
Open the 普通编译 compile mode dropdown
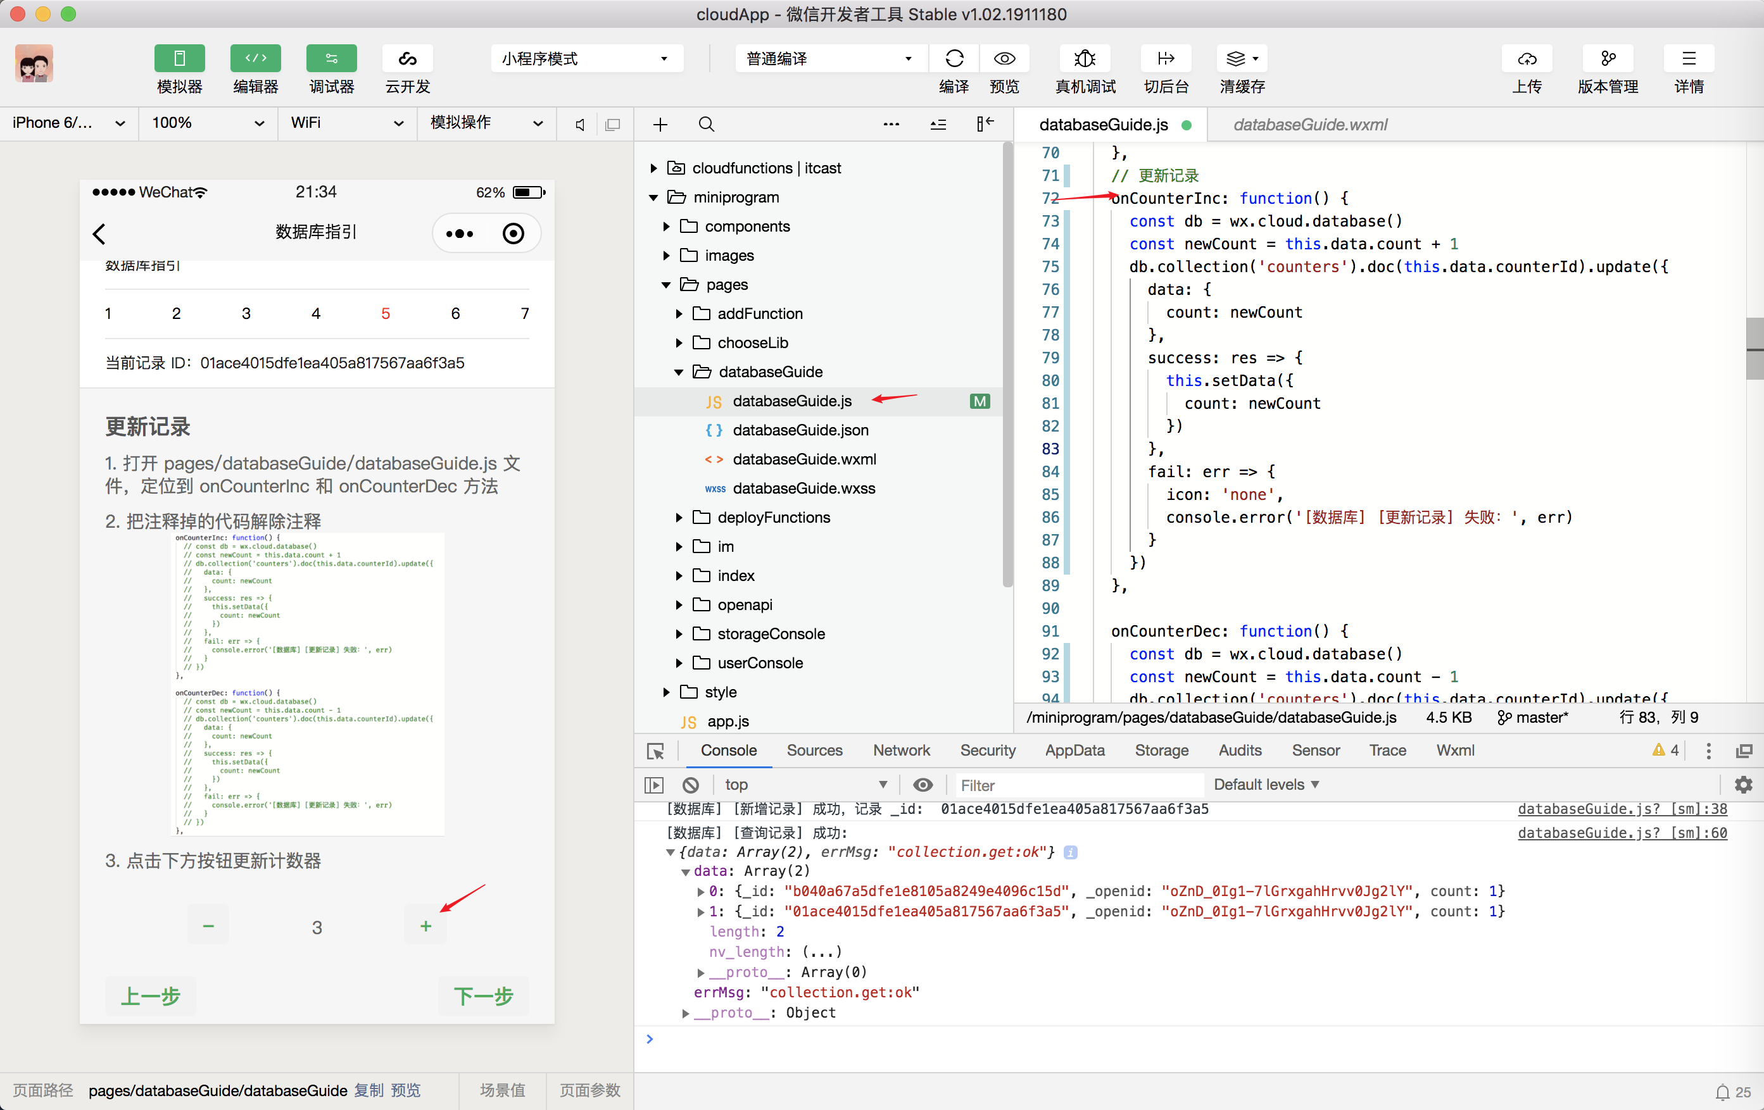(x=830, y=59)
